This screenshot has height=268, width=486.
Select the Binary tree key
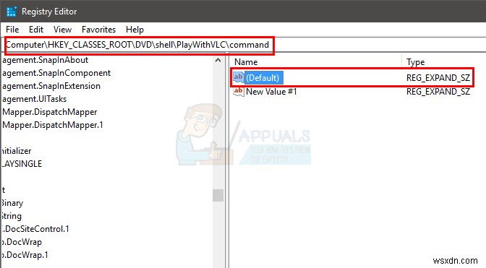[12, 203]
